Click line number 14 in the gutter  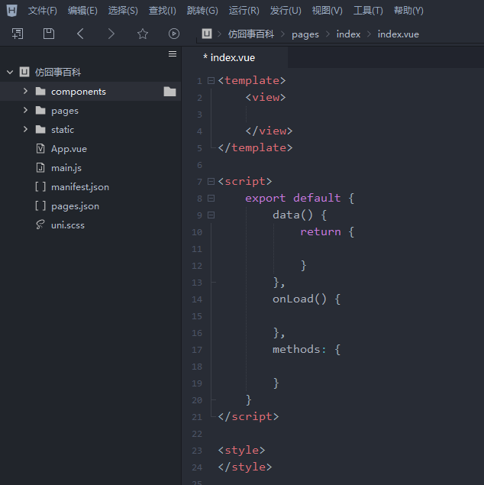[197, 299]
